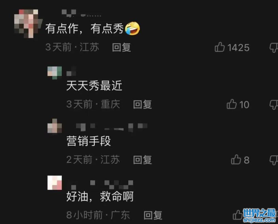The width and height of the screenshot is (278, 224).
Task: Reply to the Chongqing comment '天天秀最近'
Action: (x=143, y=104)
